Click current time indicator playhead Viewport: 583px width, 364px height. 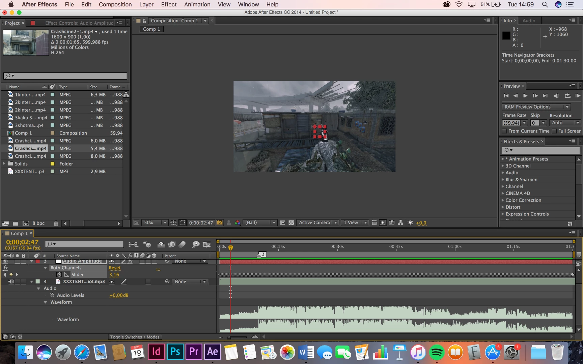(230, 248)
